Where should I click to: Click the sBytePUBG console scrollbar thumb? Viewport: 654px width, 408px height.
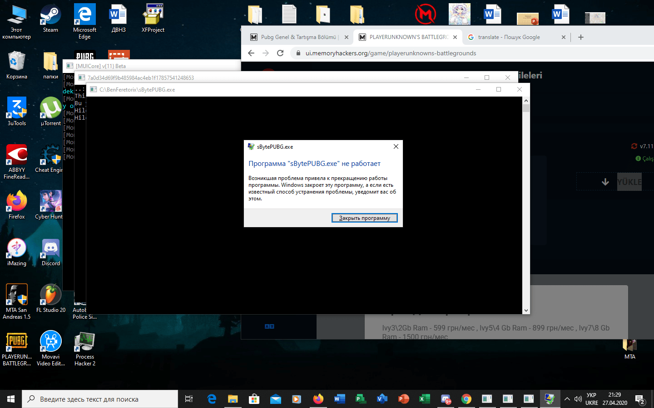526,108
